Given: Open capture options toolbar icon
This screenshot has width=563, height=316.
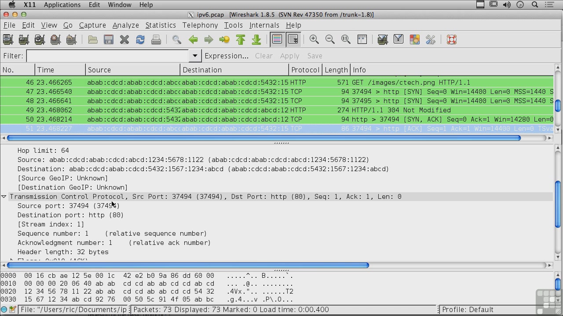Looking at the screenshot, I should [x=24, y=39].
